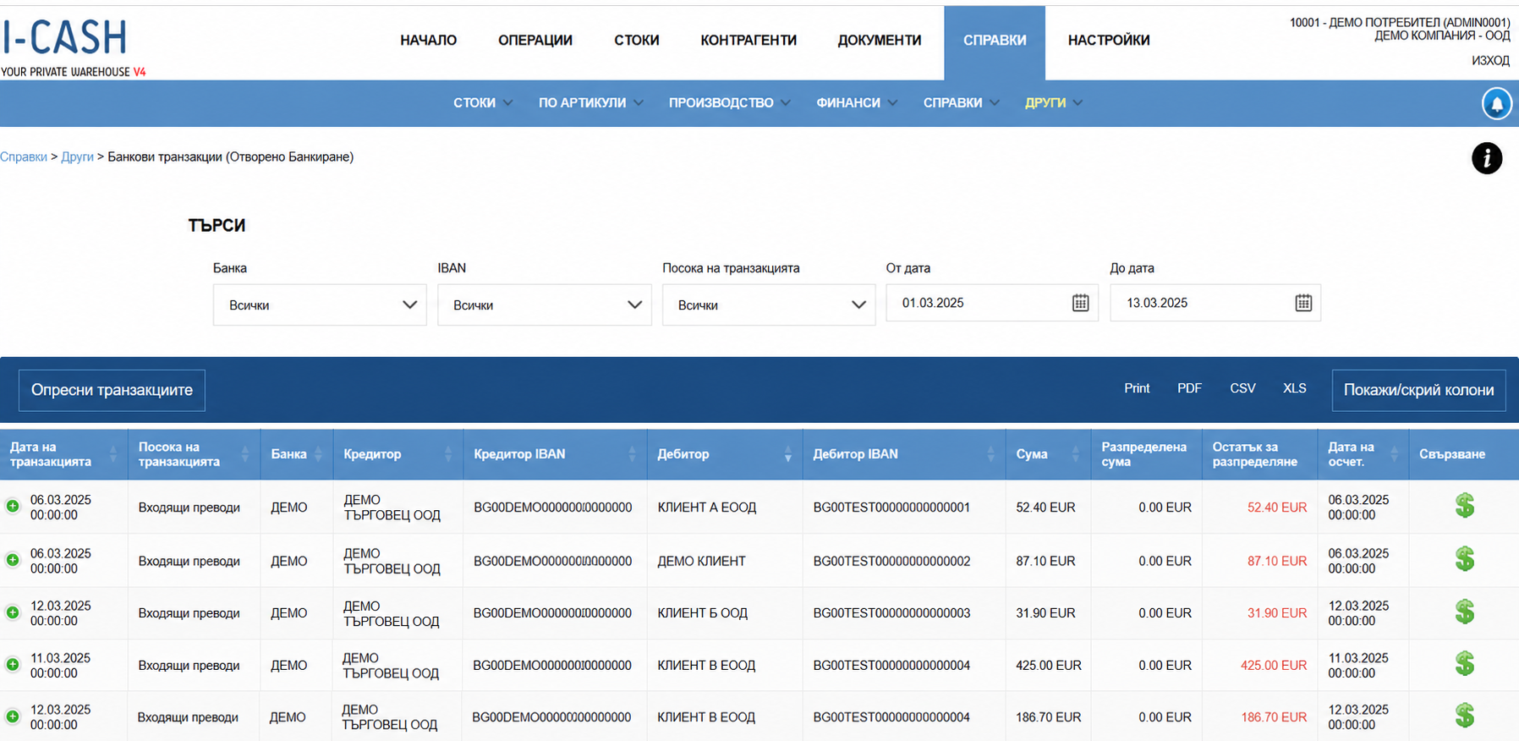
Task: Click dollar link icon for 425.00 EUR row
Action: click(x=1465, y=664)
